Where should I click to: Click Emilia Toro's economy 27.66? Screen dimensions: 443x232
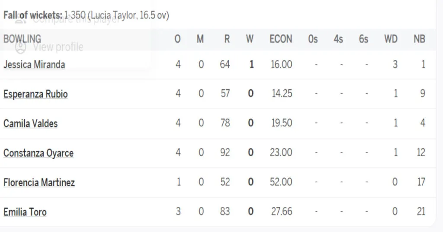coord(282,211)
